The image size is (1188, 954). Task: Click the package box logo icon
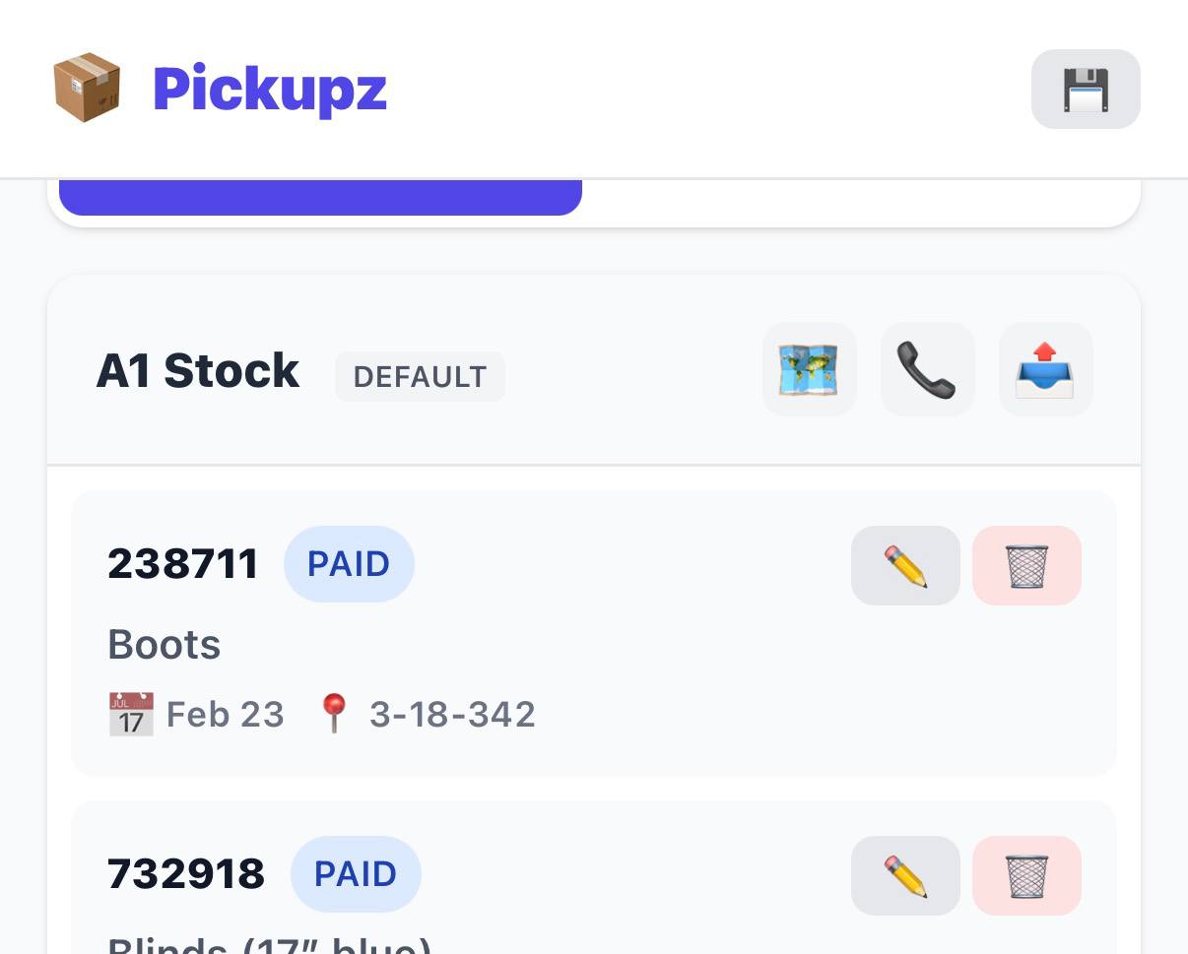click(87, 88)
